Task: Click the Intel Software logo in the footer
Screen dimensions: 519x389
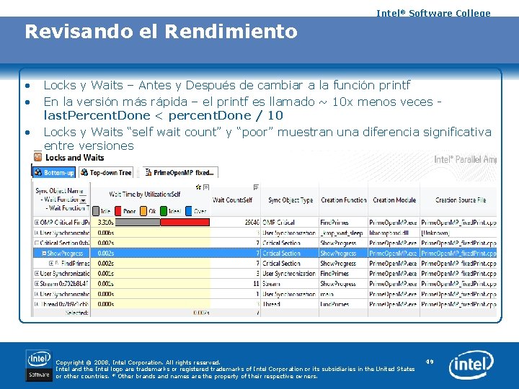Action: point(39,366)
